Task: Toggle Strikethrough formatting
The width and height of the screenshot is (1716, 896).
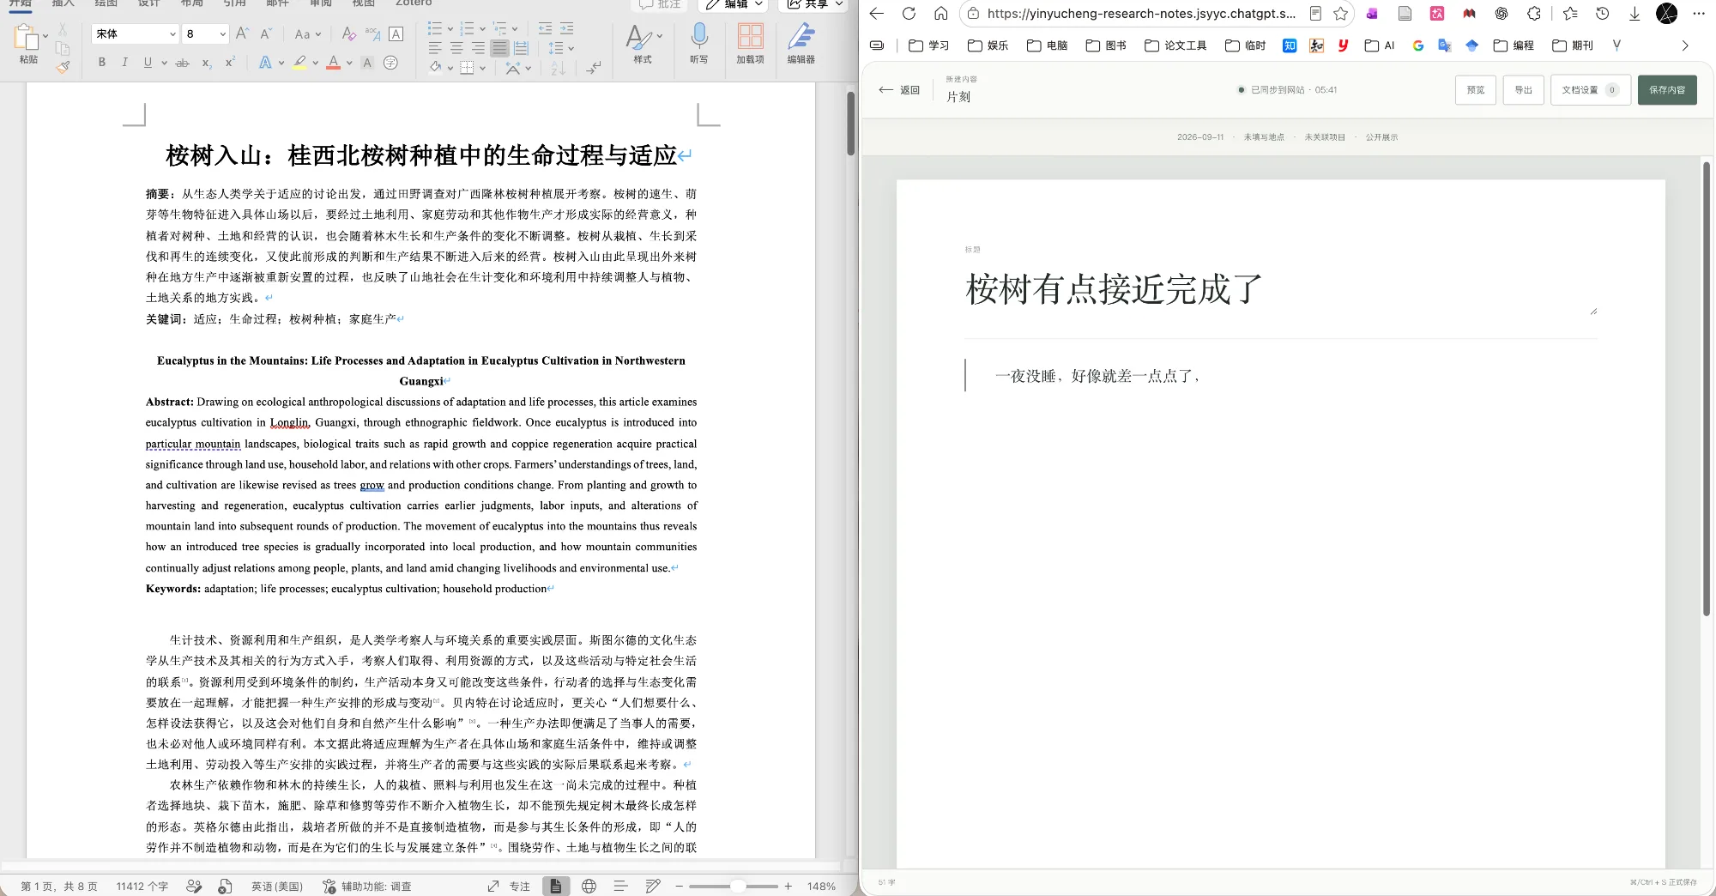Action: pos(182,63)
